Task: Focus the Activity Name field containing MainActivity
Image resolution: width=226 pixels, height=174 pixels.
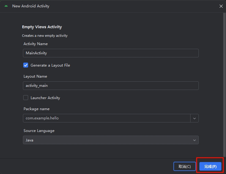Action: (111, 53)
